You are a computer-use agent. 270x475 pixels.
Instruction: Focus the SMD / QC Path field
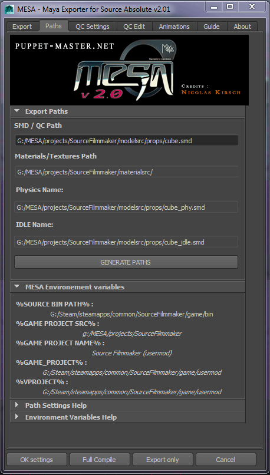tap(126, 141)
